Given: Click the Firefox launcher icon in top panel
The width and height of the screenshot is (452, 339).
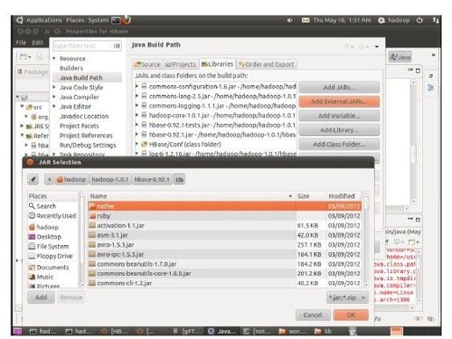Looking at the screenshot, I should (126, 20).
